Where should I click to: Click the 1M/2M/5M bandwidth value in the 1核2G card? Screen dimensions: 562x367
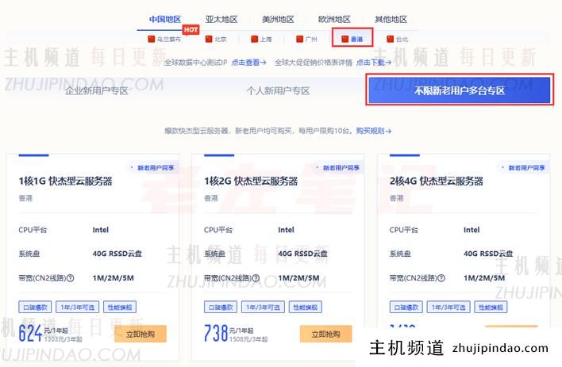click(299, 278)
